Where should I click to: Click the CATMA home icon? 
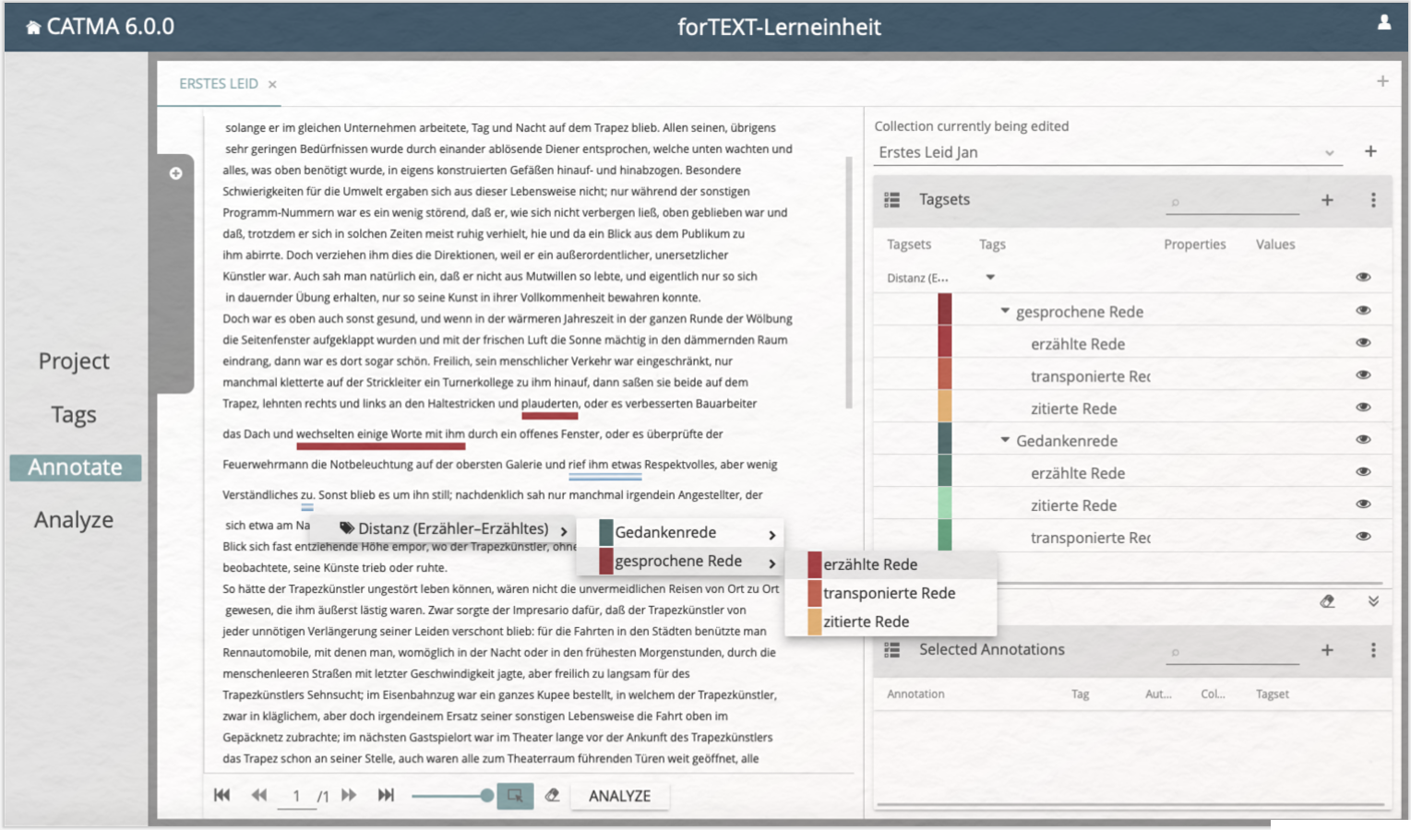(x=33, y=28)
